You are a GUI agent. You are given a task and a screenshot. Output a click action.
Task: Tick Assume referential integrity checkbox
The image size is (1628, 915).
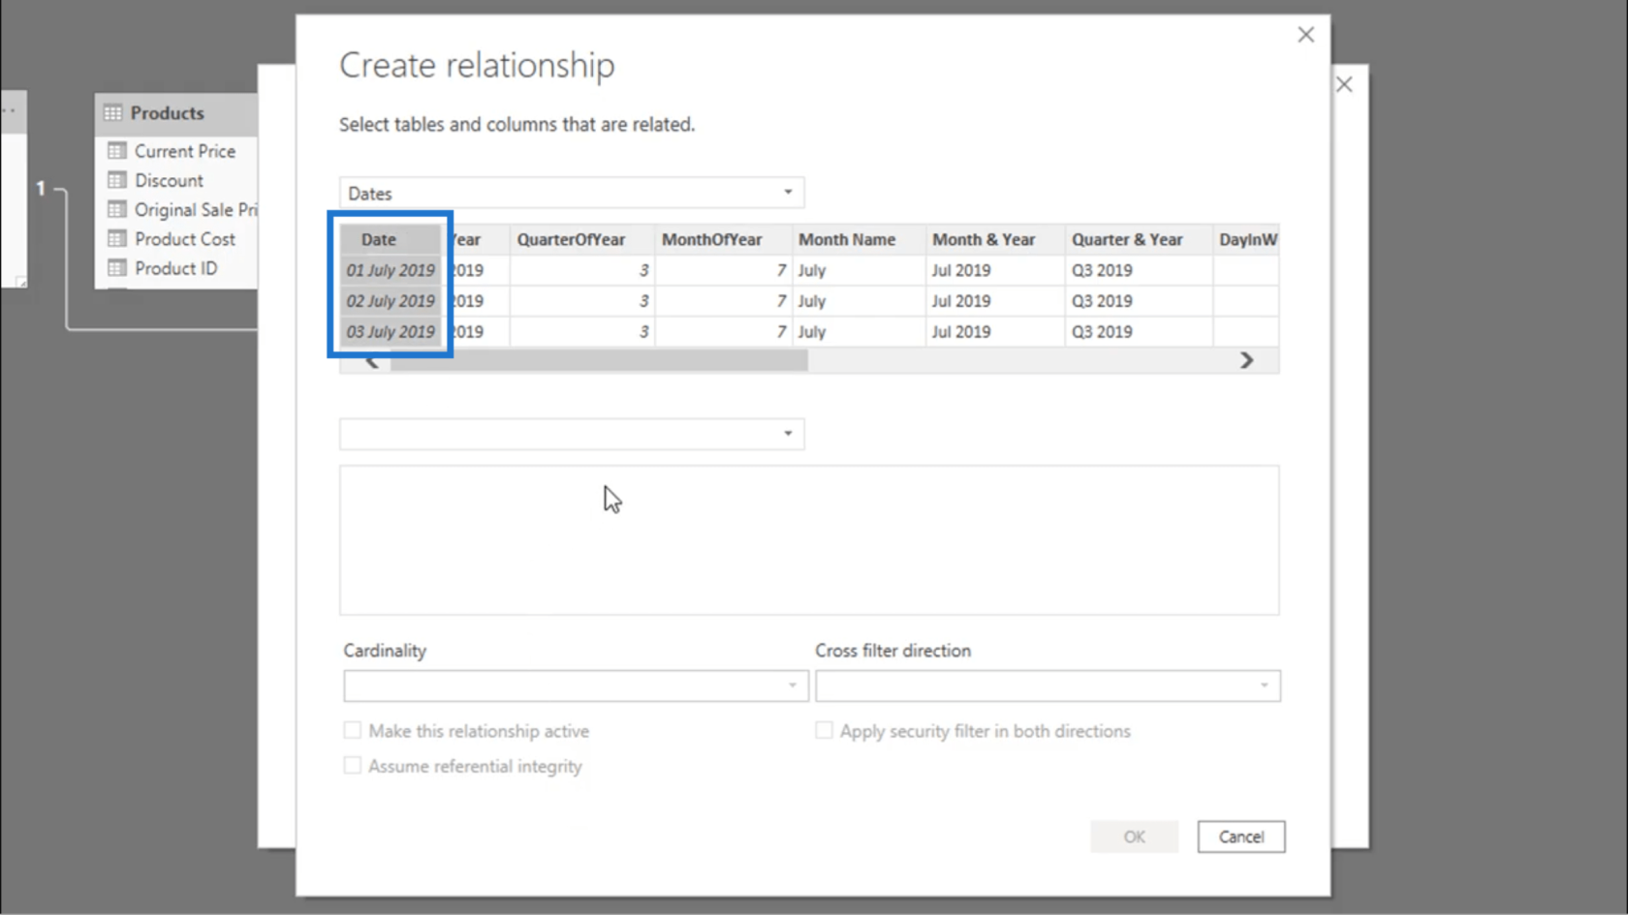pos(353,765)
